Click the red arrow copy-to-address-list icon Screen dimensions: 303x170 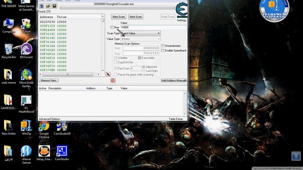pyautogui.click(x=108, y=74)
